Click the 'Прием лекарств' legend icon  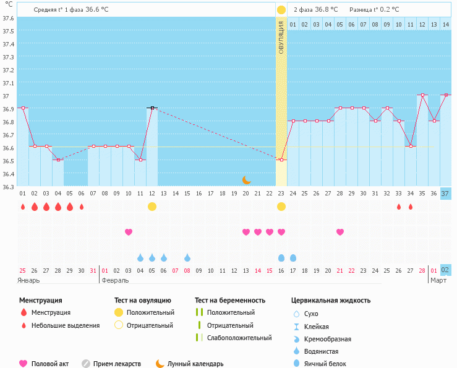tap(86, 364)
